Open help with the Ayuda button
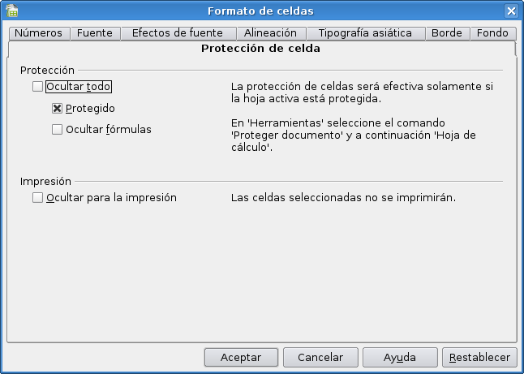Viewport: 524px width, 374px height. [400, 357]
